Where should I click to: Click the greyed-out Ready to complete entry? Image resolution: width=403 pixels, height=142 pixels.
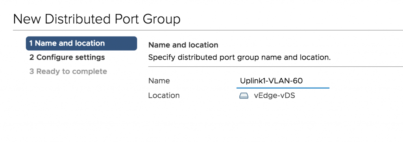tap(68, 71)
